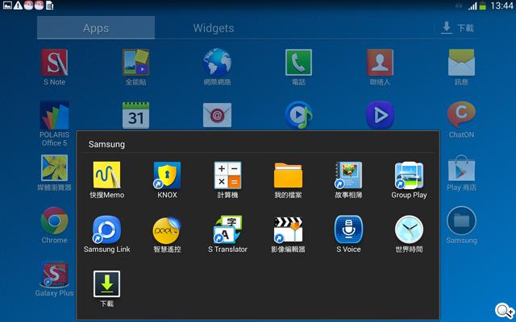Tap the 下載 download button at top right
Screen dimensions: 516x322
coord(457,28)
